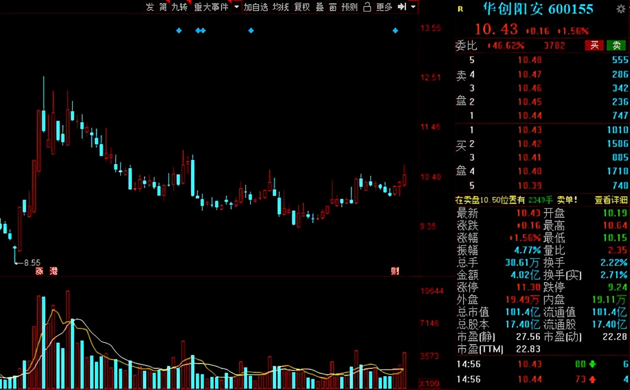The width and height of the screenshot is (630, 390).
Task: Click the yellow R marker icon
Action: pos(460,9)
